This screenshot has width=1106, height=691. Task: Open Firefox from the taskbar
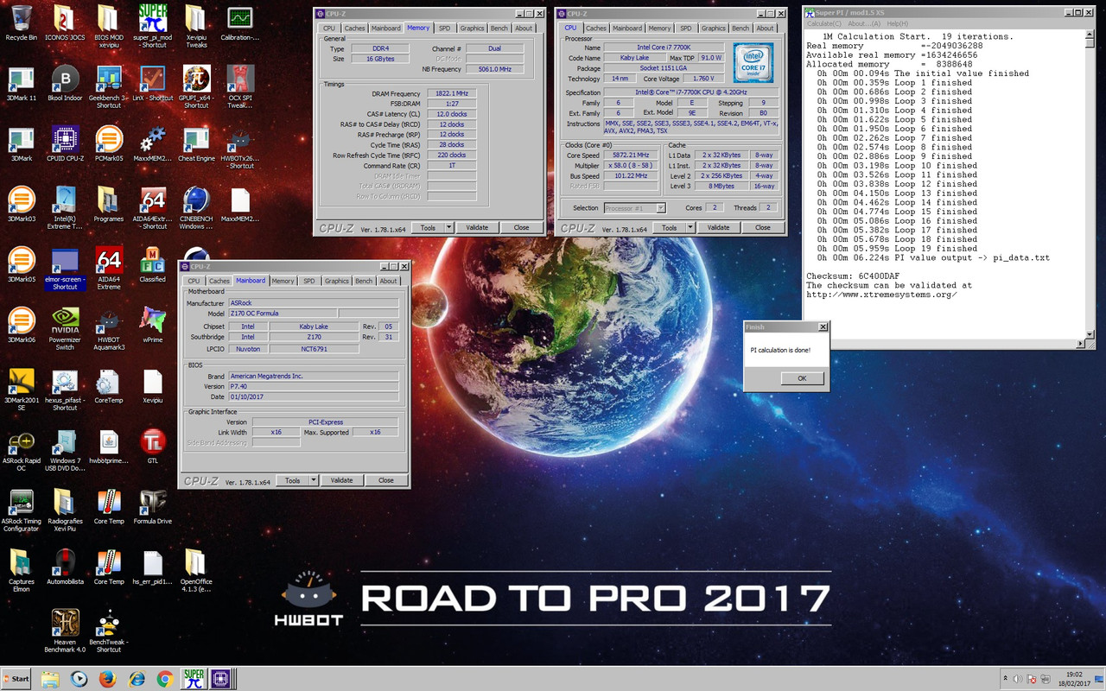tap(107, 679)
